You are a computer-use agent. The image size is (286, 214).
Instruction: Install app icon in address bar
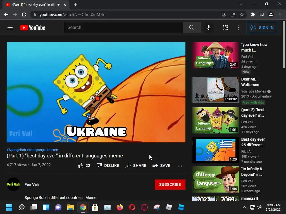click(224, 14)
